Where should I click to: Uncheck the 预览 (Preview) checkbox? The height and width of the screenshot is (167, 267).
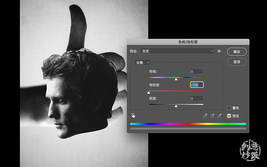click(229, 116)
